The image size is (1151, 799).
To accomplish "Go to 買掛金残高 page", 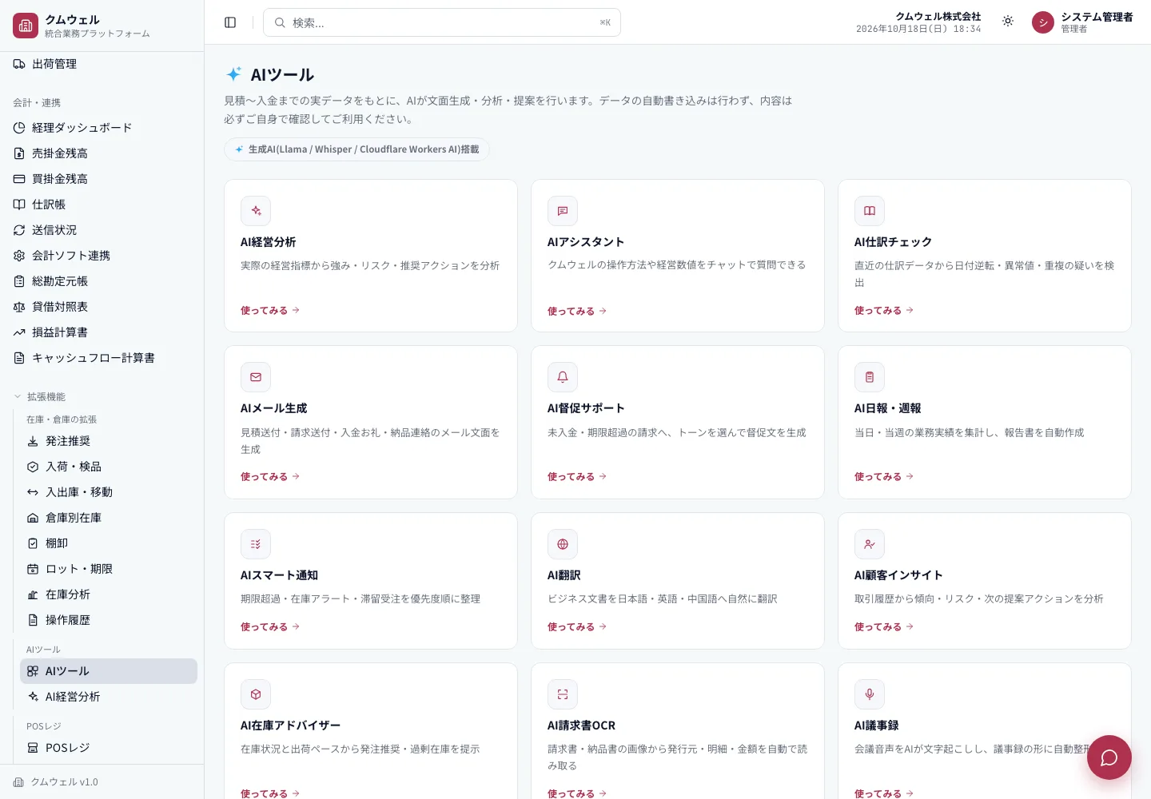I will [102, 179].
